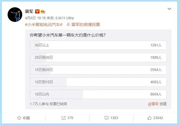Click the 雷军 username
This screenshot has height=125, width=179.
pyautogui.click(x=29, y=11)
